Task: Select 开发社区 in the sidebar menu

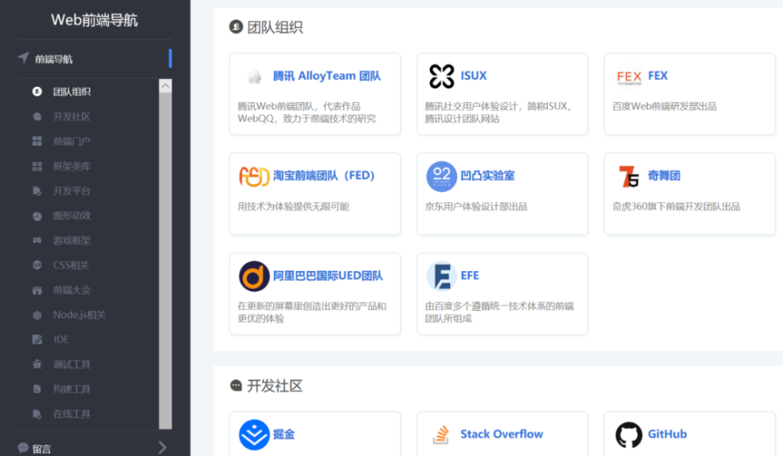Action: pos(72,117)
